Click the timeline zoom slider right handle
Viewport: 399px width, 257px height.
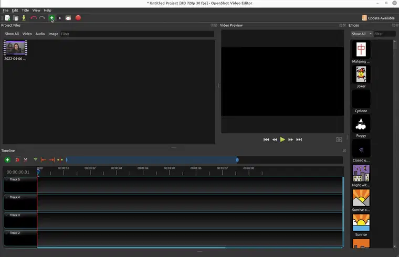point(237,160)
